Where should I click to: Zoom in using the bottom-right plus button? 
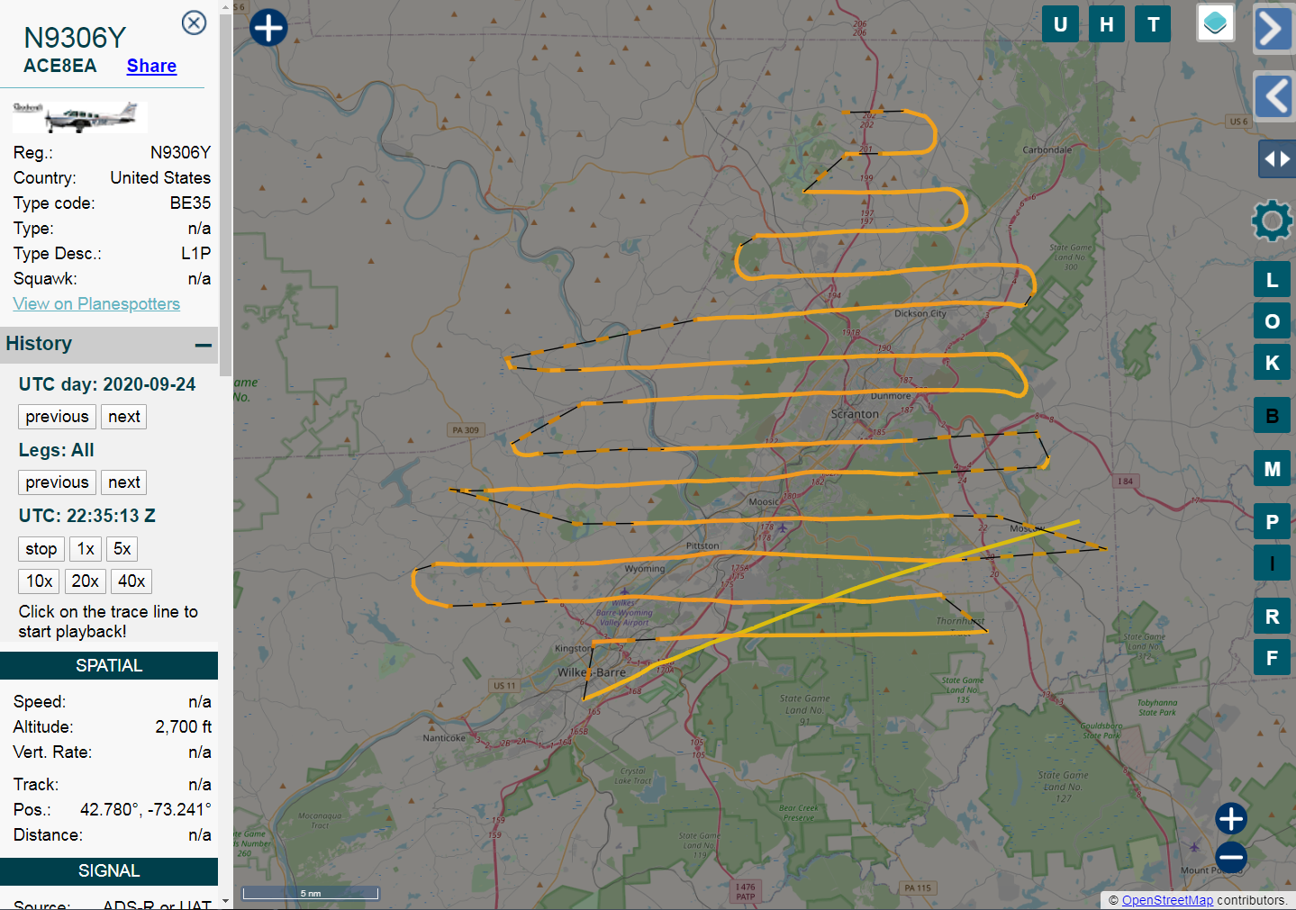click(1230, 818)
